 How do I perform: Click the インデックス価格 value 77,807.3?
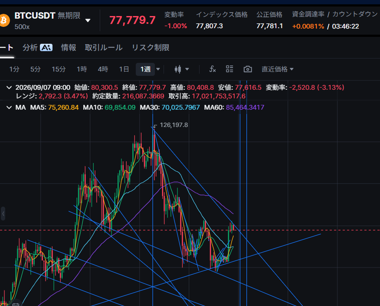coord(210,26)
